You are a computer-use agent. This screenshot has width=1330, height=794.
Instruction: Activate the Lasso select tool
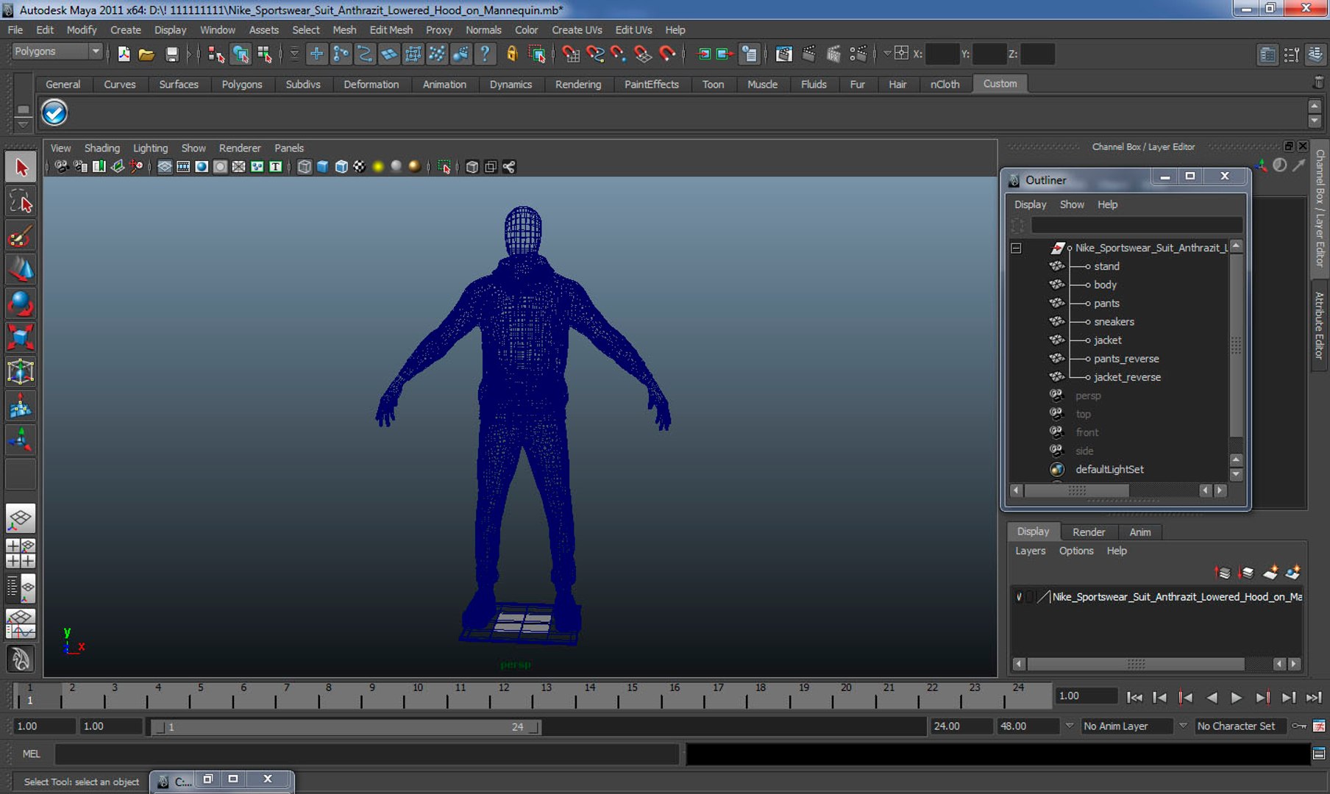click(x=21, y=201)
